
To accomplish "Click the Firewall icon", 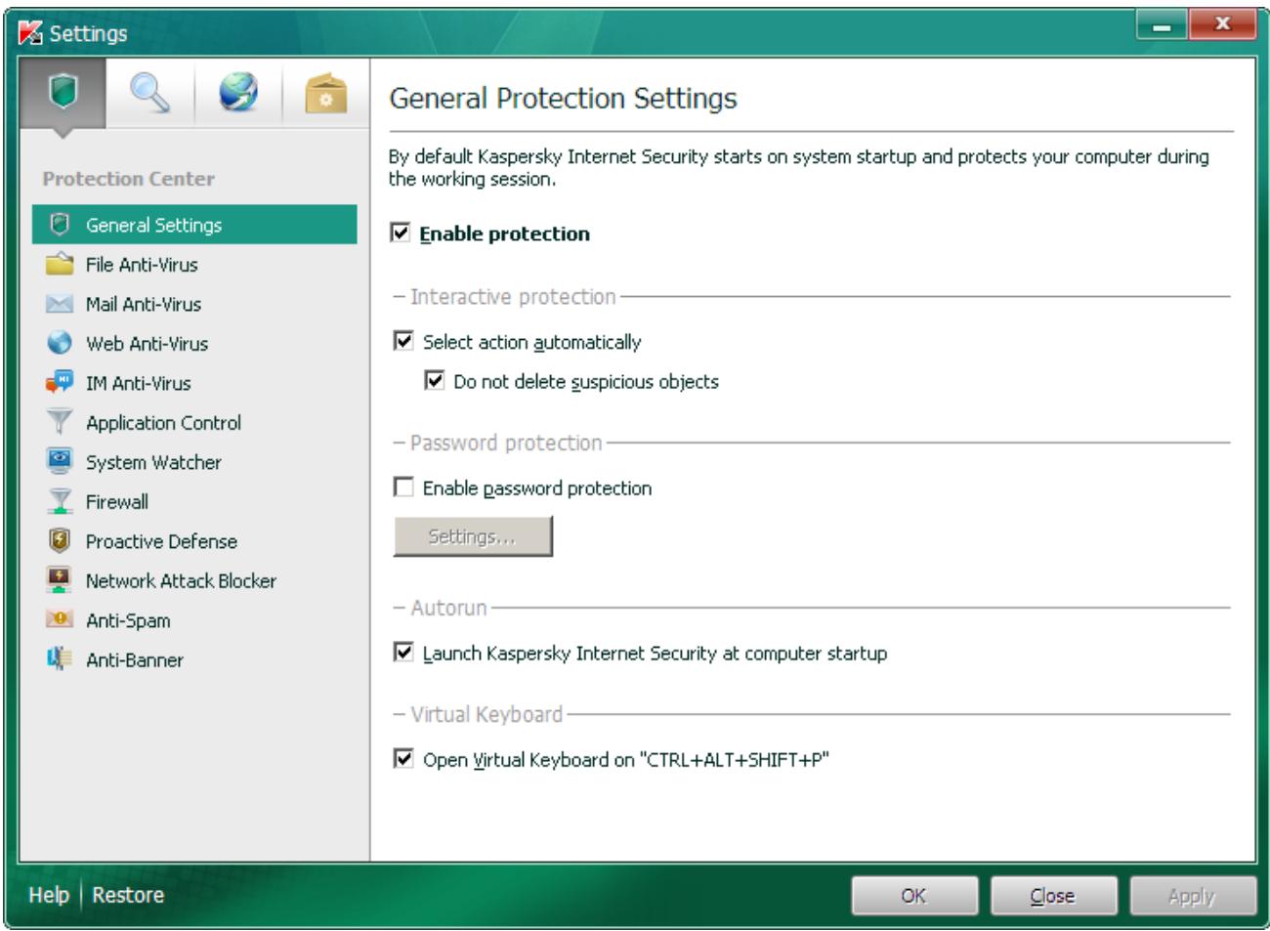I will [60, 501].
